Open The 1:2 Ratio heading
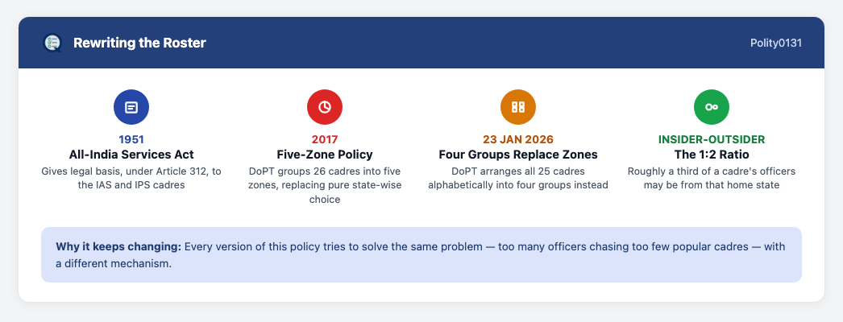Image resolution: width=843 pixels, height=322 pixels. (712, 155)
